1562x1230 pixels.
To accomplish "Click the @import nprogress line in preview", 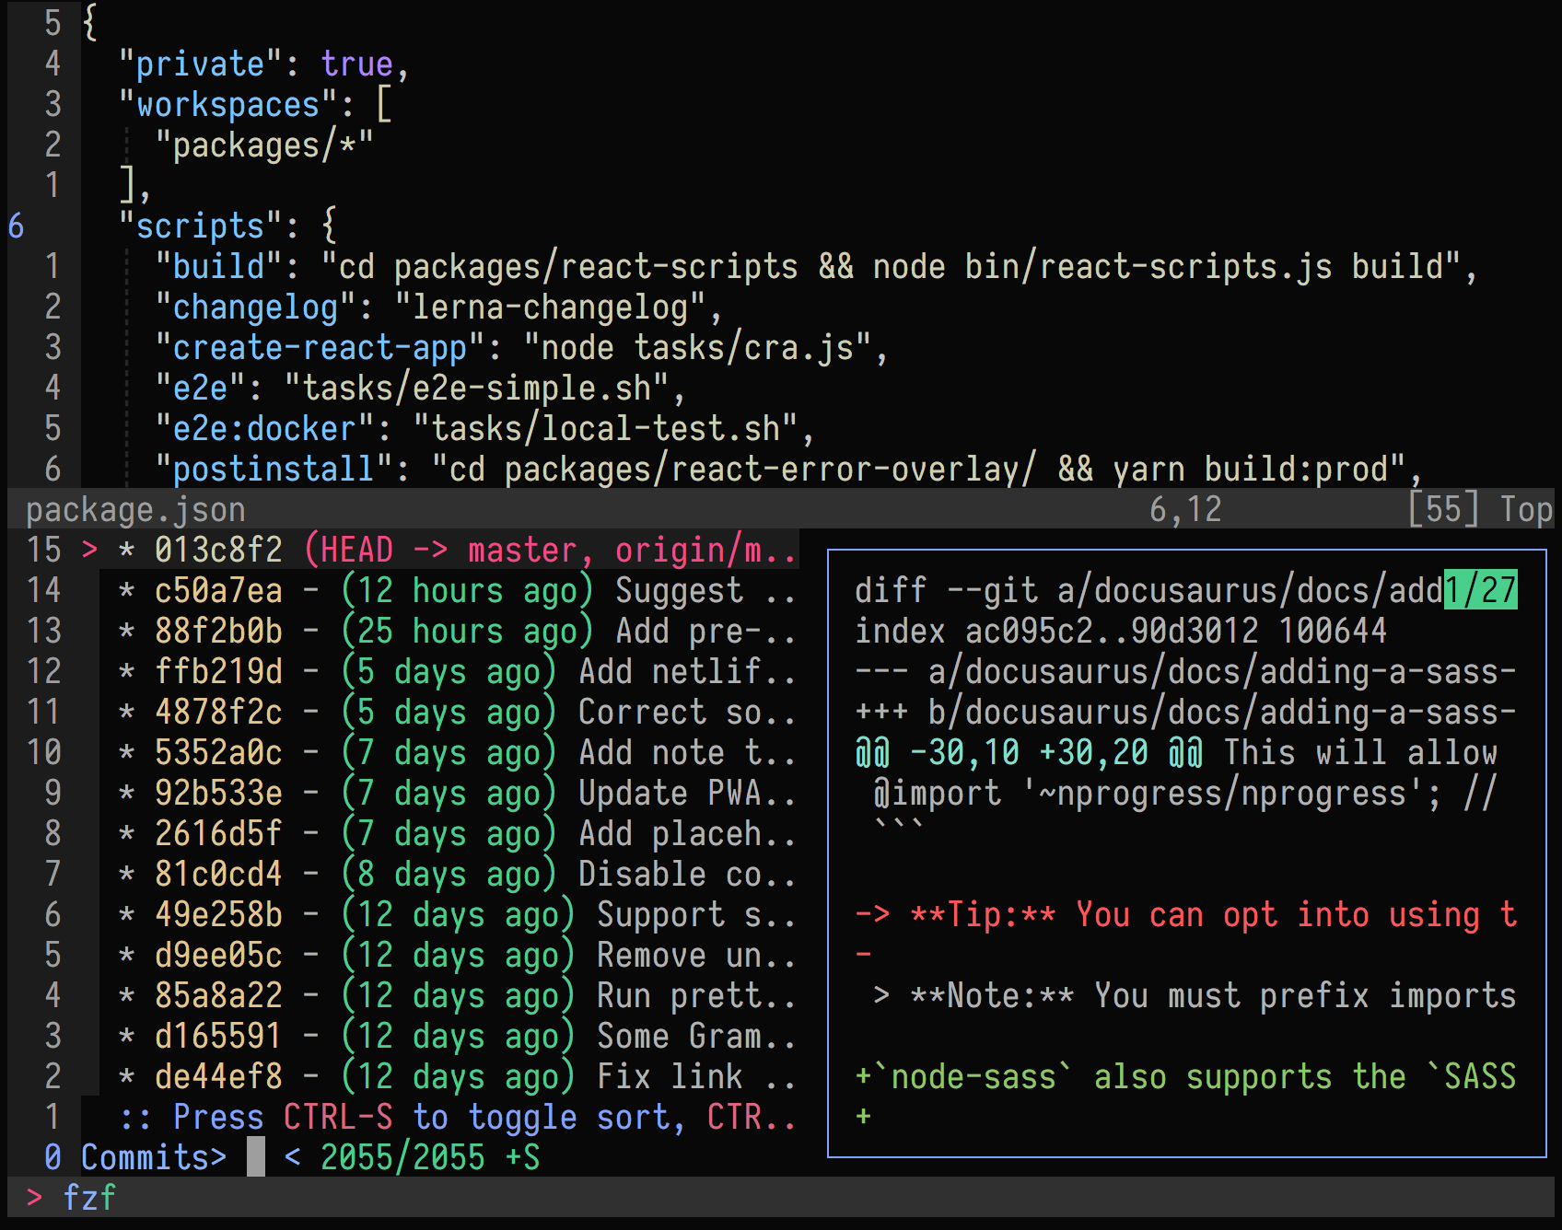I will point(1185,793).
